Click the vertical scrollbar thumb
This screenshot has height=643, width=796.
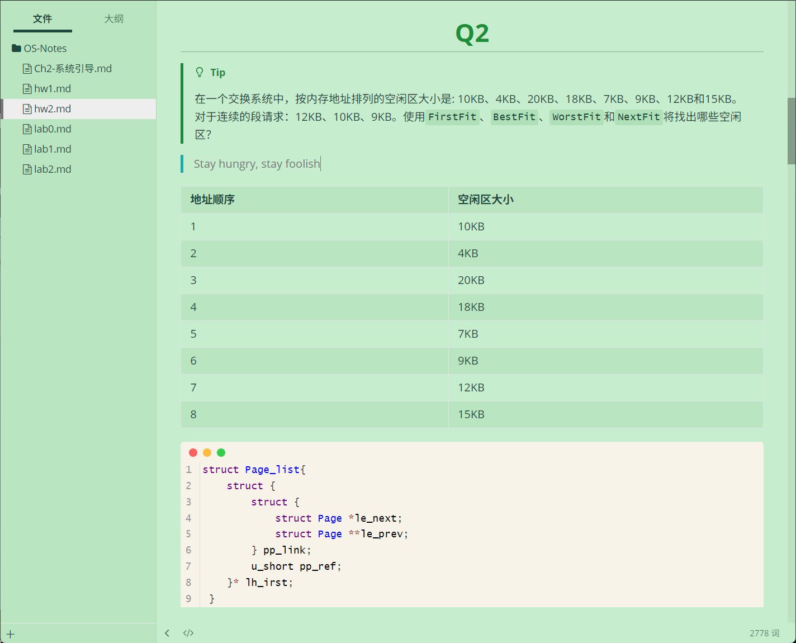(792, 131)
